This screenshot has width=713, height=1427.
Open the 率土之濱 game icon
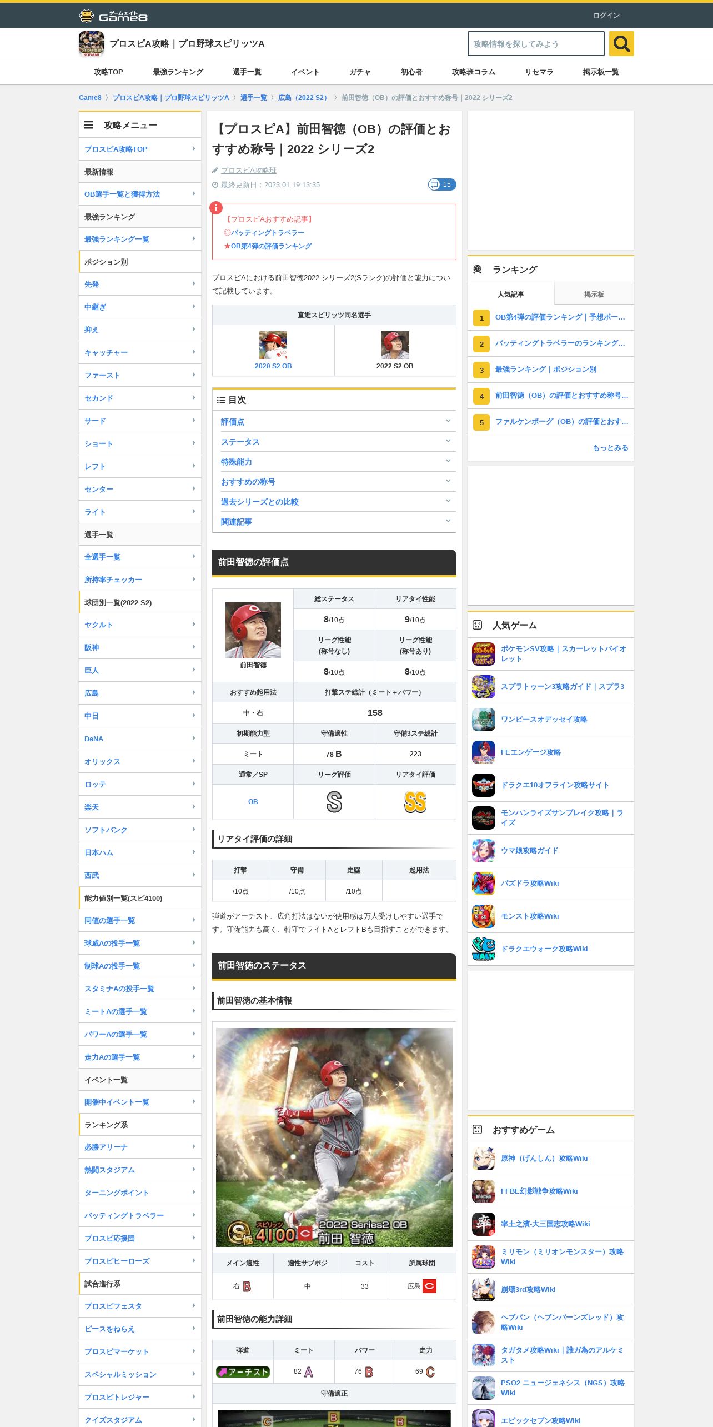[x=484, y=1224]
